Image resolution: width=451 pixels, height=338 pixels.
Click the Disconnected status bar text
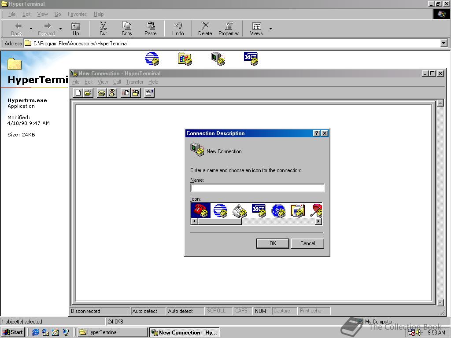pyautogui.click(x=85, y=311)
